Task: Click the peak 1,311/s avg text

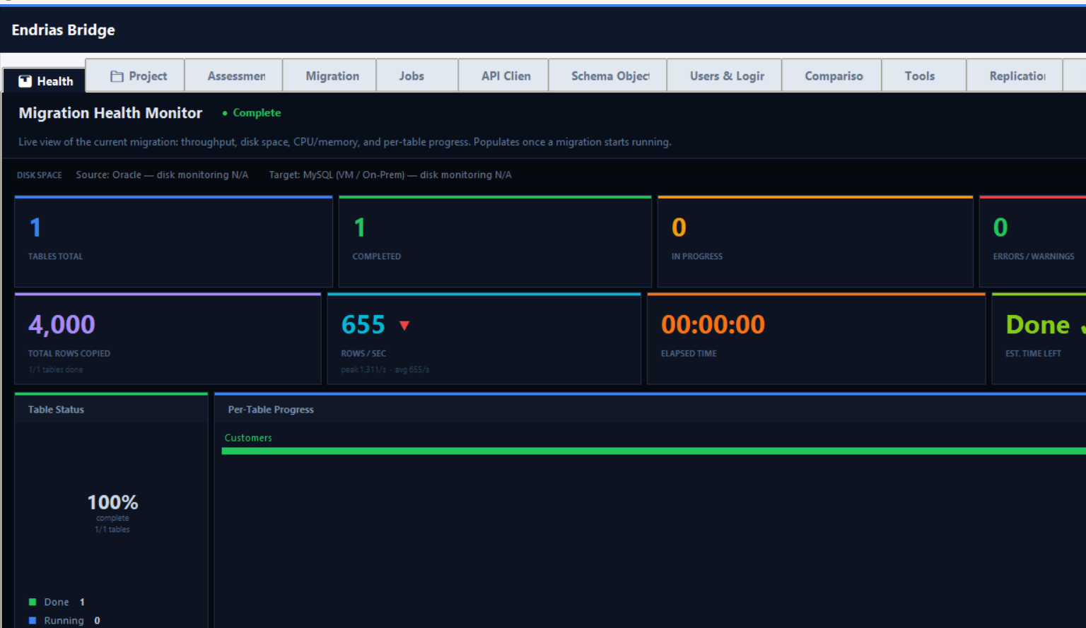Action: [385, 369]
